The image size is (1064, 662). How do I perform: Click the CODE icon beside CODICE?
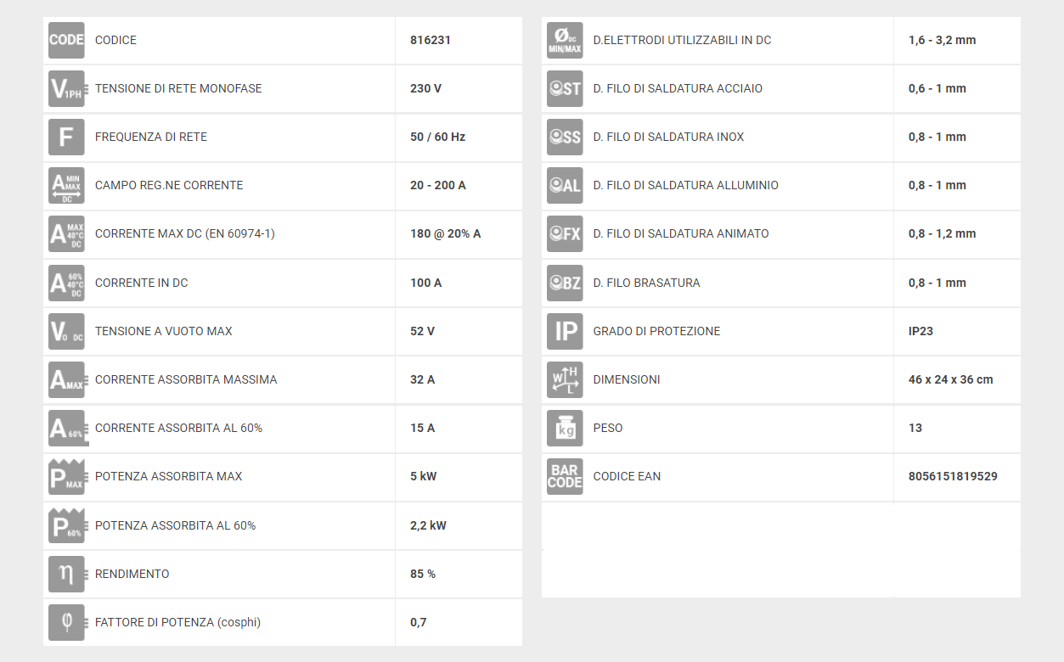(66, 40)
